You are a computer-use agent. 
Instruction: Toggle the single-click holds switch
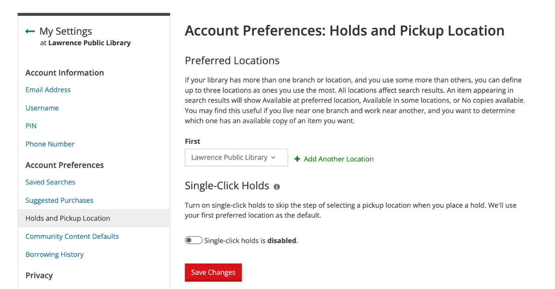click(x=193, y=240)
